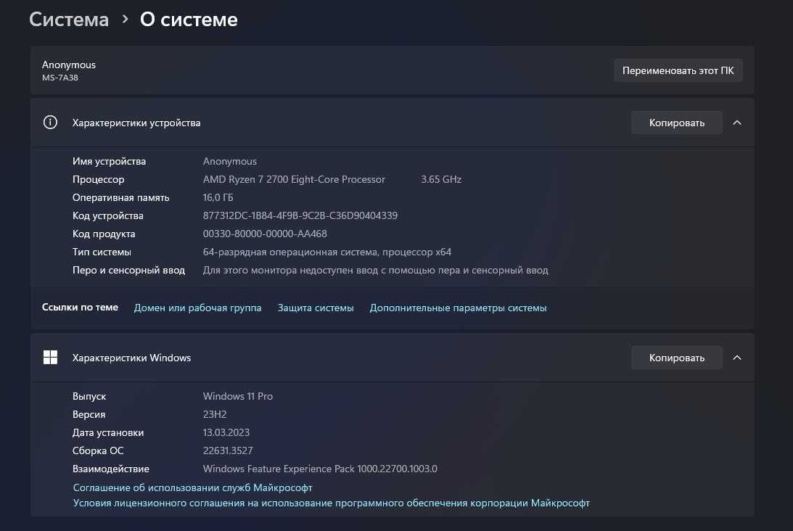The width and height of the screenshot is (793, 531).
Task: Click the Оперативная память label
Action: 120,197
